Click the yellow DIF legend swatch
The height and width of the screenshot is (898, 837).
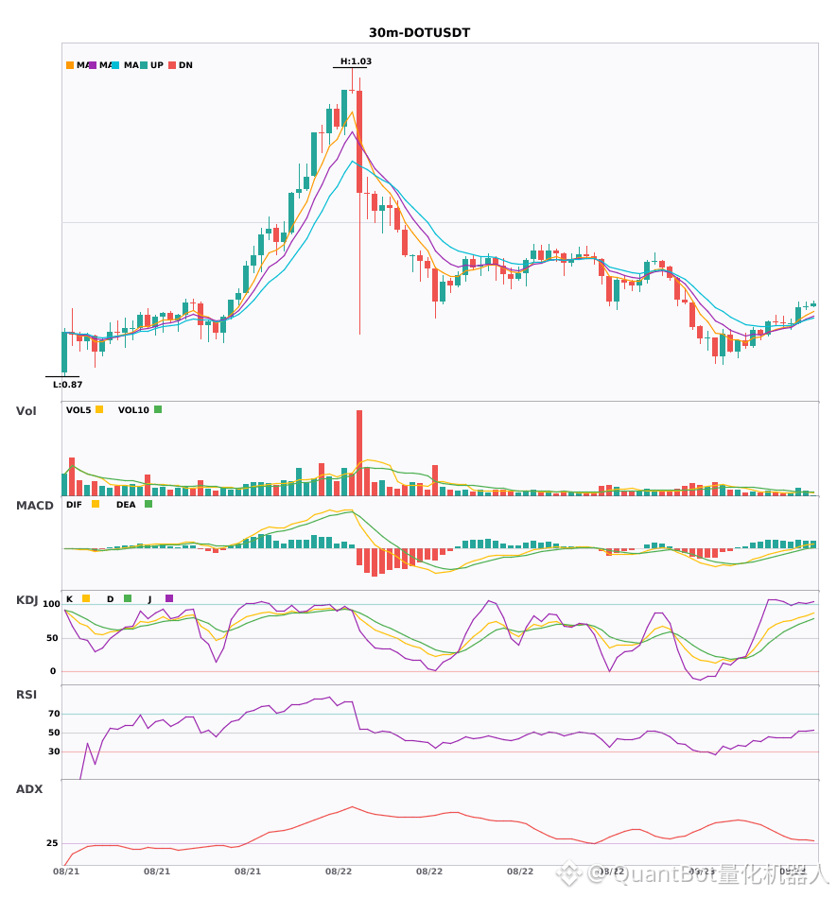tap(96, 504)
